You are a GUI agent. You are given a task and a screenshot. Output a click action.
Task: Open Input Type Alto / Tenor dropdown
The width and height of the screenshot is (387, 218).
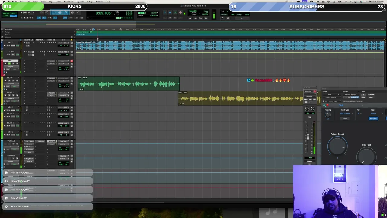pyautogui.click(x=346, y=114)
